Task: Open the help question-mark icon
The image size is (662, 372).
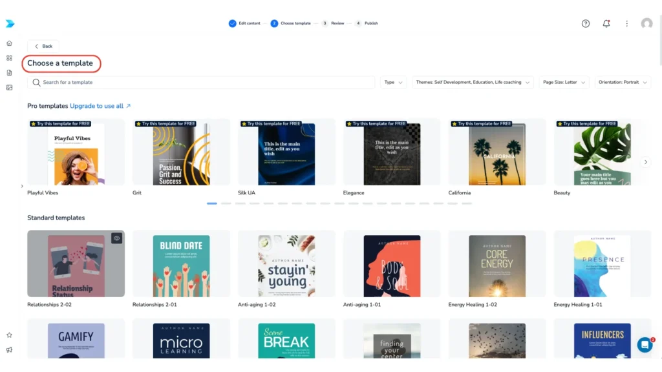Action: (x=586, y=23)
